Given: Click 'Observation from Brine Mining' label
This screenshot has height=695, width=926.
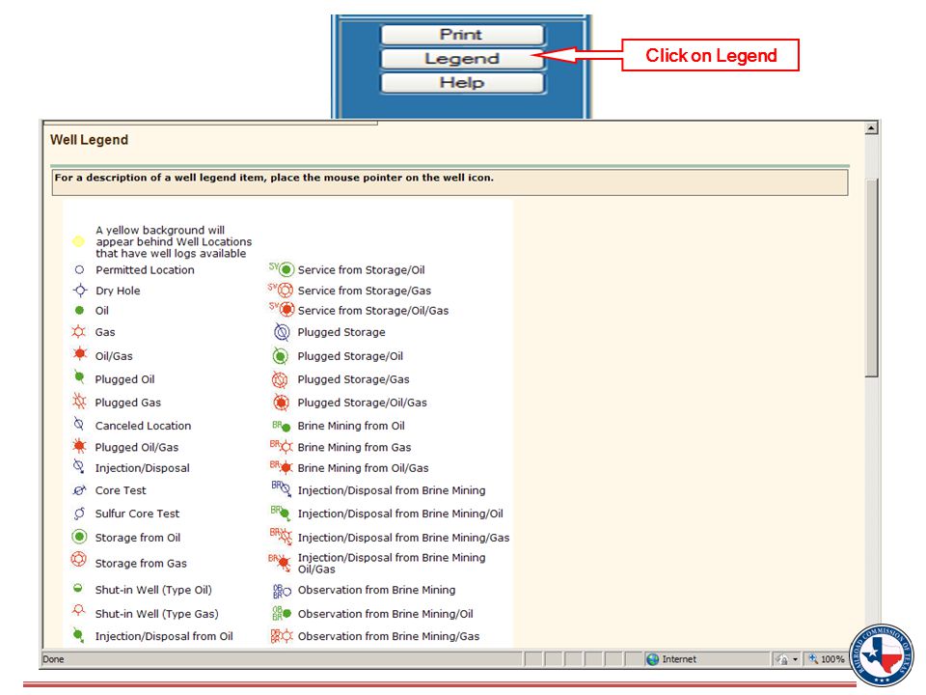Looking at the screenshot, I should pos(377,590).
